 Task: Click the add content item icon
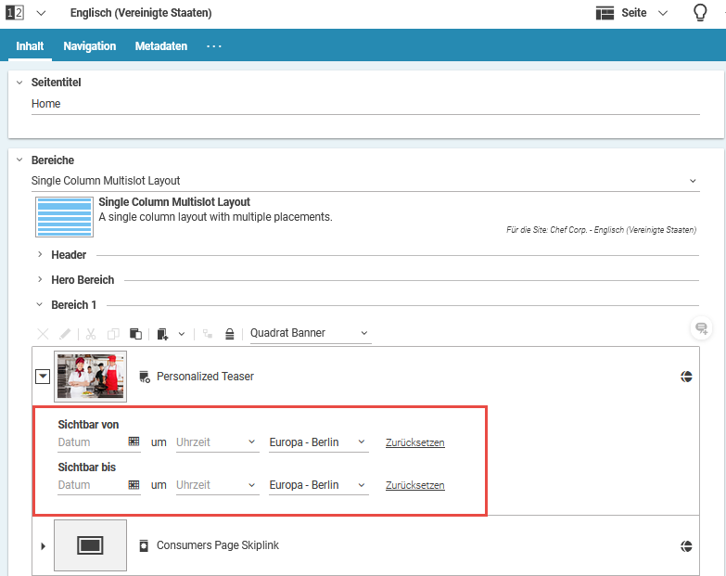163,334
